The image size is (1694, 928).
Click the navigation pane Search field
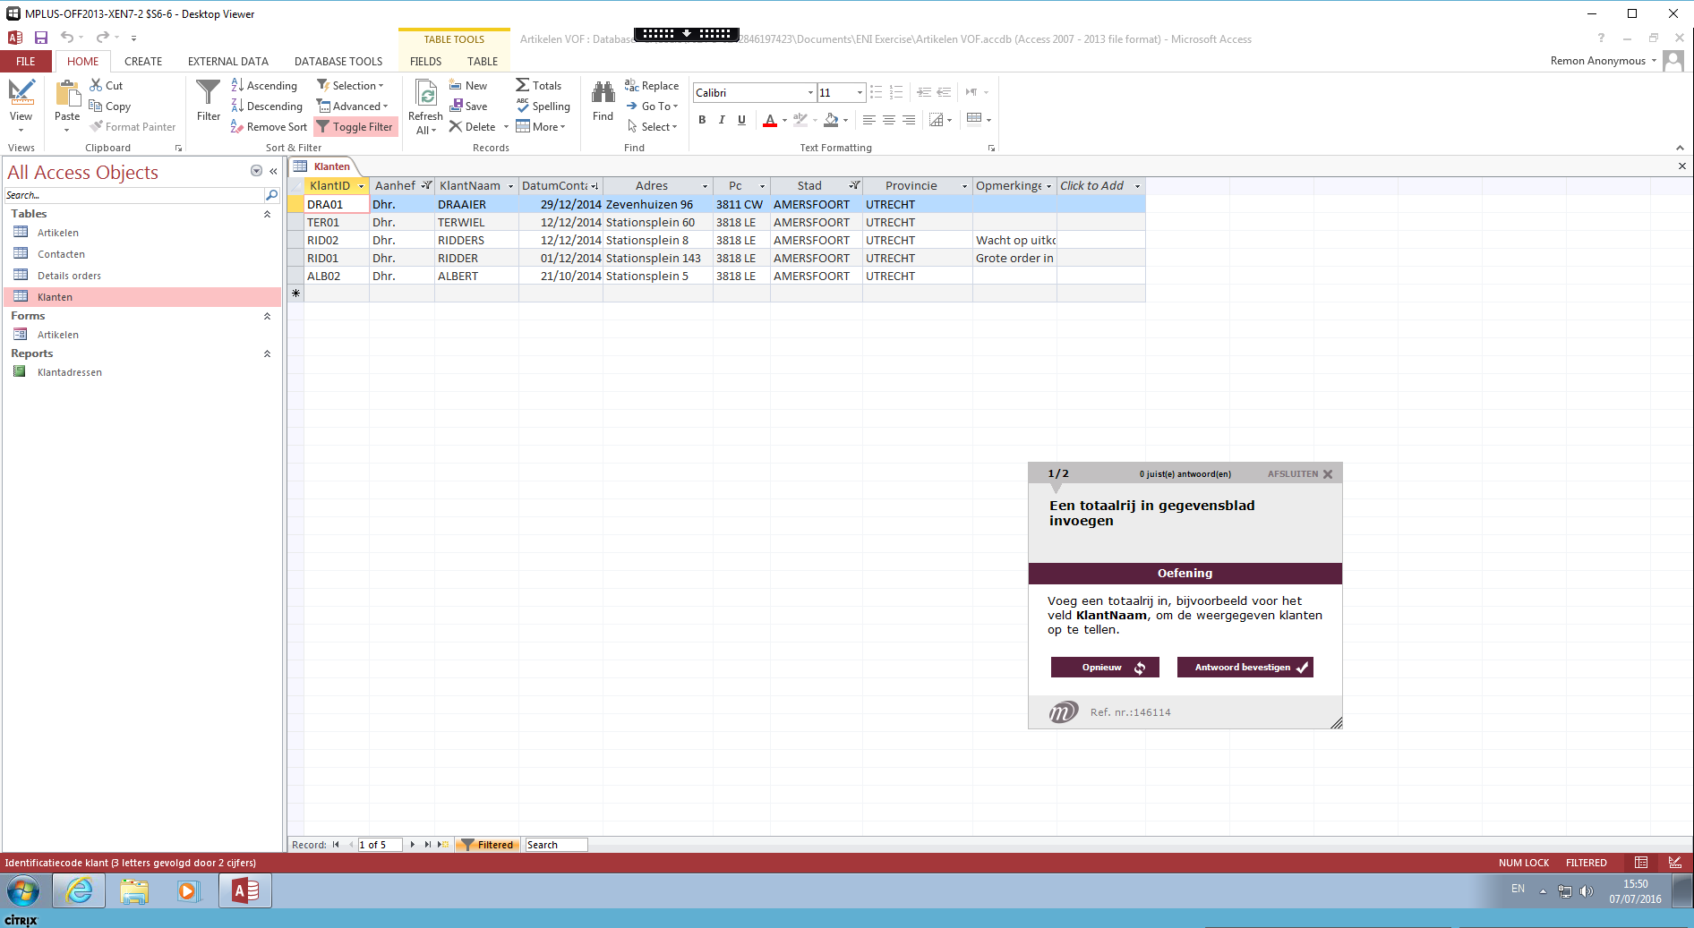tap(134, 195)
